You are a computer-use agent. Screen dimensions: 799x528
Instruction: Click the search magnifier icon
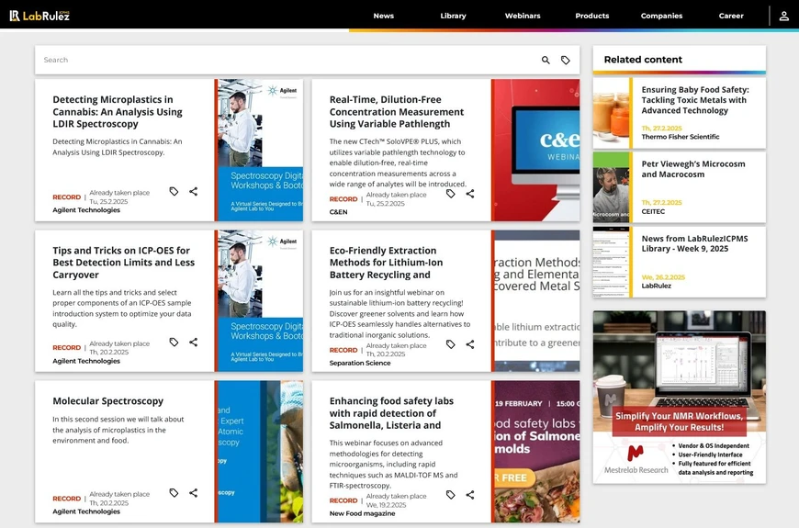click(546, 60)
